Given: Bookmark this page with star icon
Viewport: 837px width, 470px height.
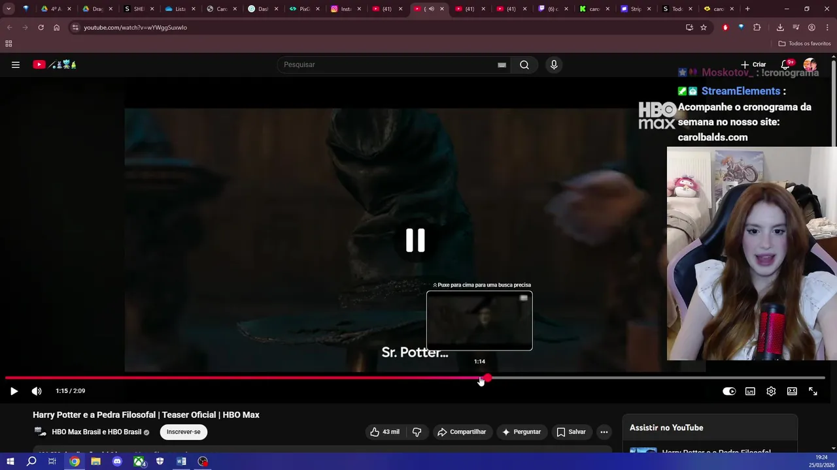Looking at the screenshot, I should point(704,27).
